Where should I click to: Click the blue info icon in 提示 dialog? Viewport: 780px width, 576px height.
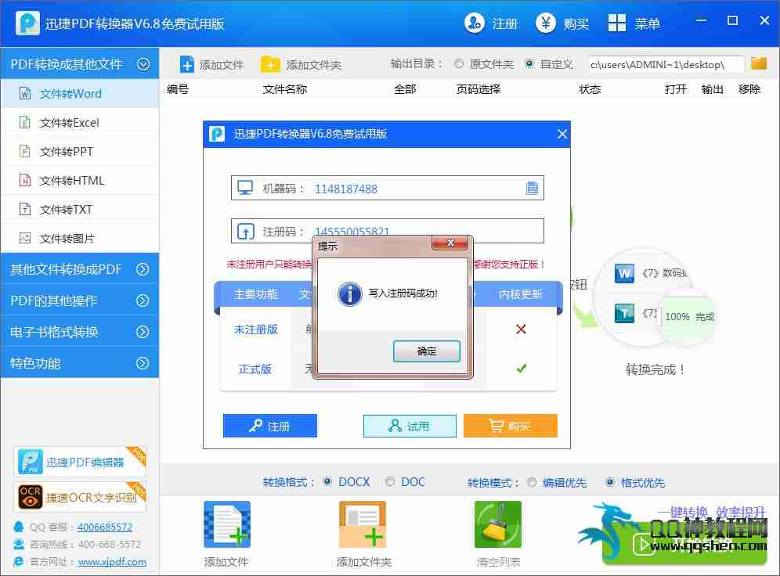[x=350, y=293]
